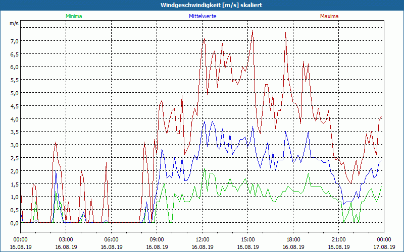Click the 1,5 y-axis value

14,184
